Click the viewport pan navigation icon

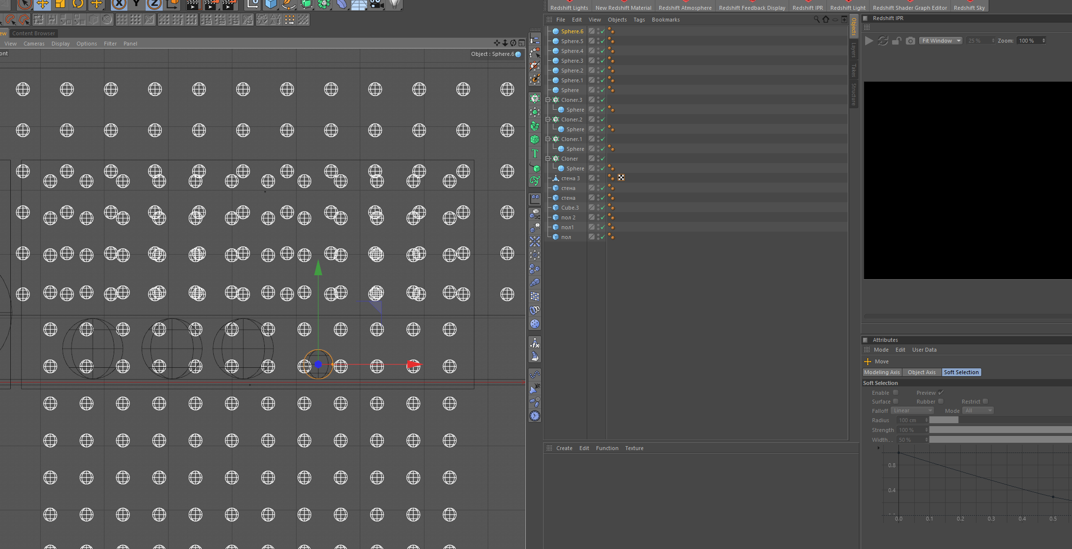497,43
